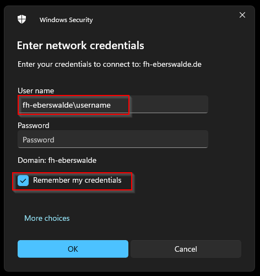This screenshot has width=260, height=276.
Task: Click the Remember my credentials label text
Action: [x=77, y=181]
